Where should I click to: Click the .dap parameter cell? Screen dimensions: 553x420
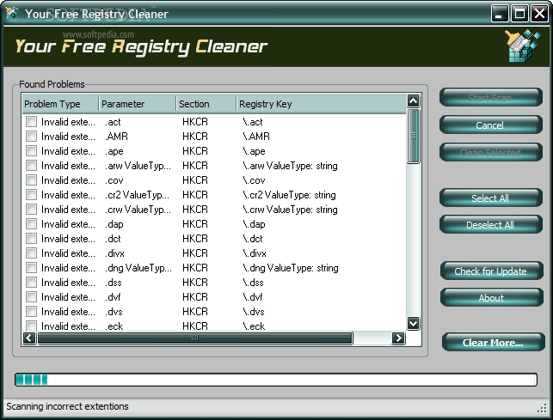(114, 224)
